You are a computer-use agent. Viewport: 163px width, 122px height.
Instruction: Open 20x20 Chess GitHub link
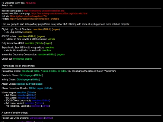click(x=46, y=101)
